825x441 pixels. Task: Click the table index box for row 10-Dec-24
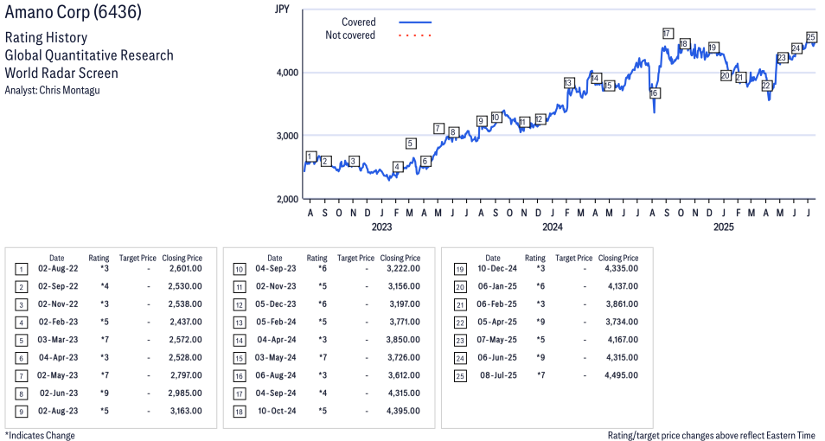460,270
